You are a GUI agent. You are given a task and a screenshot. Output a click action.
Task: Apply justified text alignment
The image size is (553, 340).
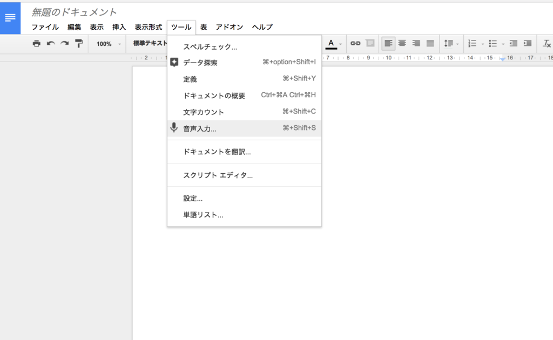[430, 43]
